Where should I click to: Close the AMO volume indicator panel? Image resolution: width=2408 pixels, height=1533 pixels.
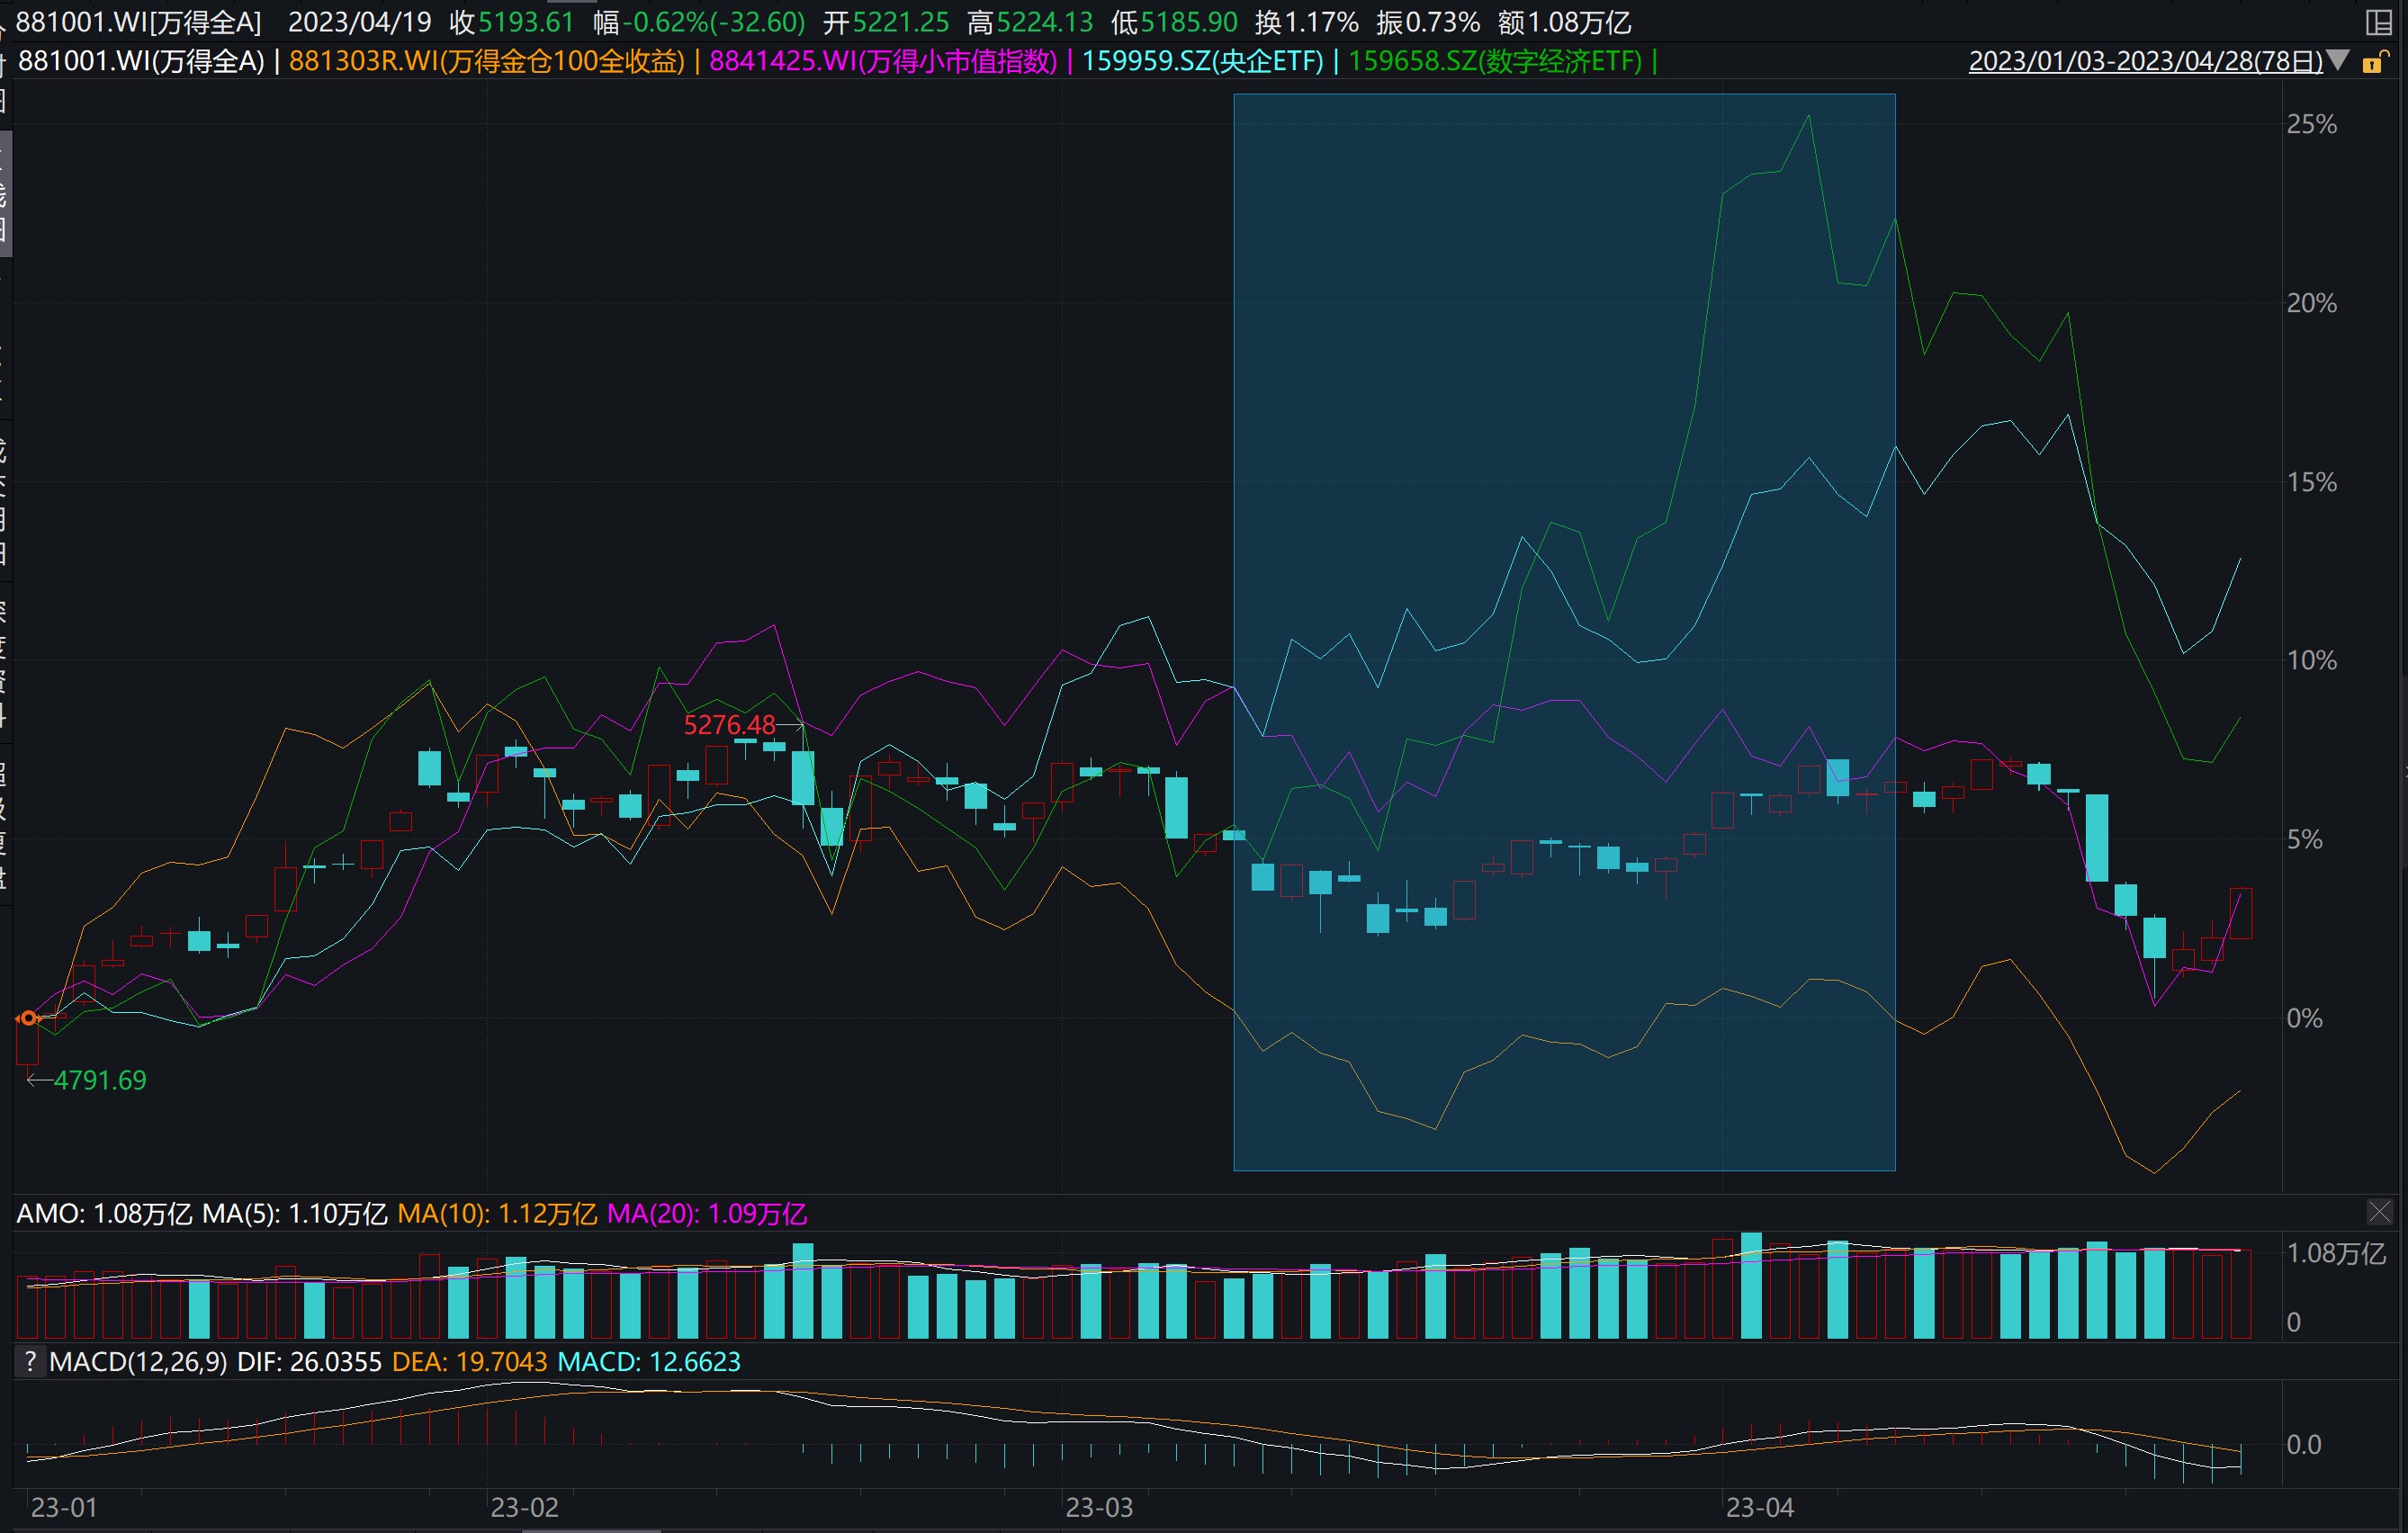click(x=2379, y=1213)
